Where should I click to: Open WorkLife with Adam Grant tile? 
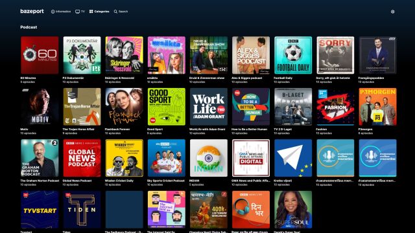point(209,107)
